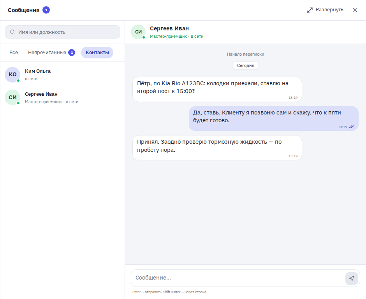Click the 13:19 timestamp on the Kia Rio message
The image size is (366, 299).
[293, 98]
